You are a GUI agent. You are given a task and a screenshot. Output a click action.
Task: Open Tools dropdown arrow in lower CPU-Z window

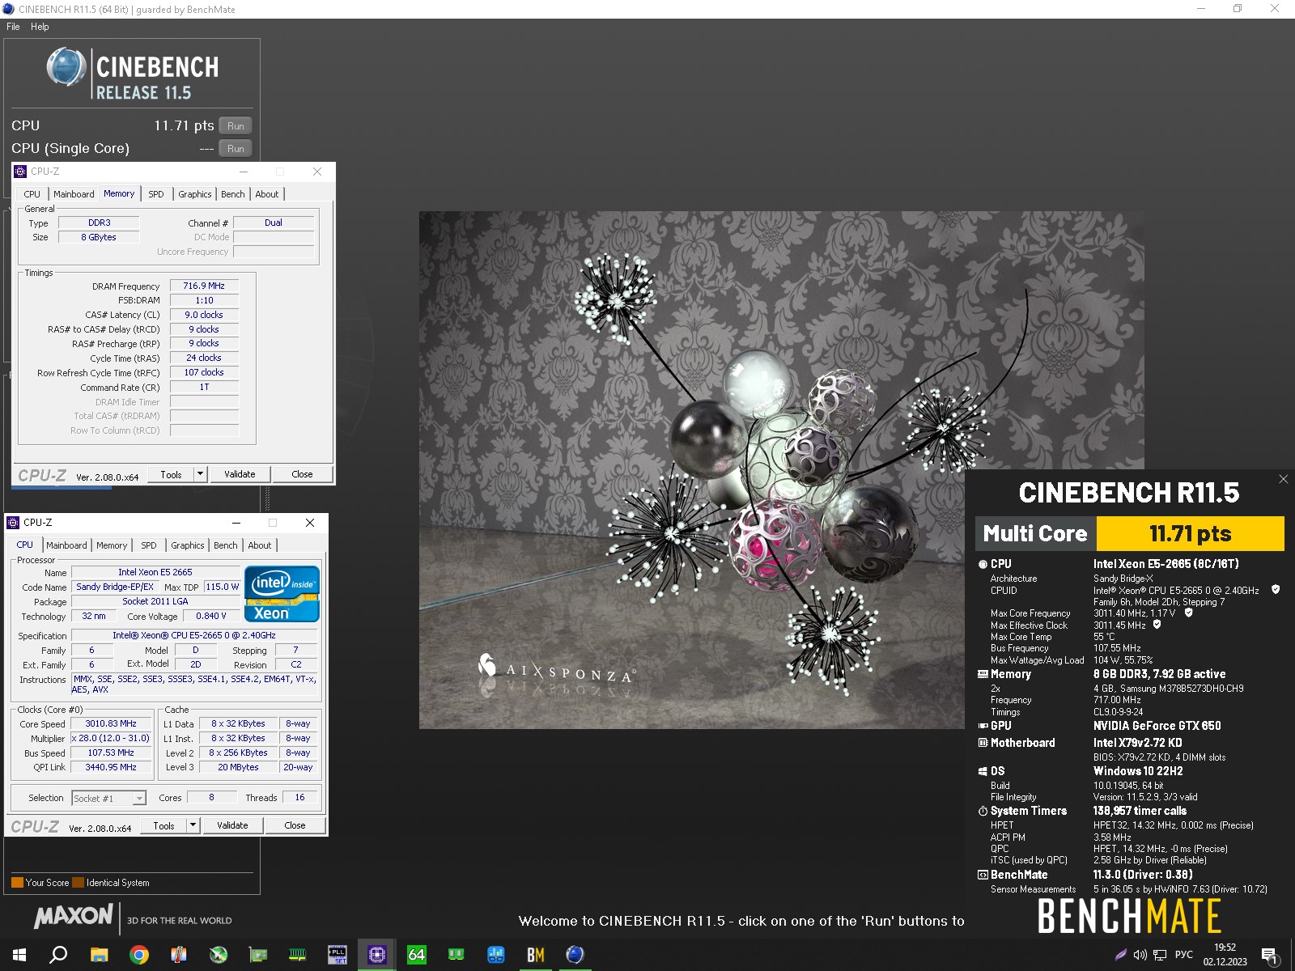[193, 825]
